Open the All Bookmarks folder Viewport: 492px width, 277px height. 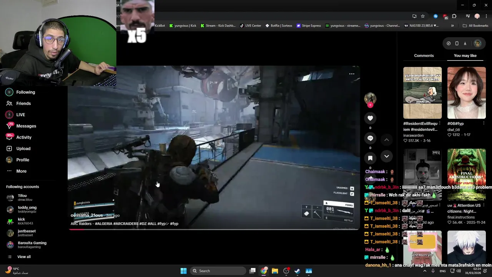click(x=475, y=26)
